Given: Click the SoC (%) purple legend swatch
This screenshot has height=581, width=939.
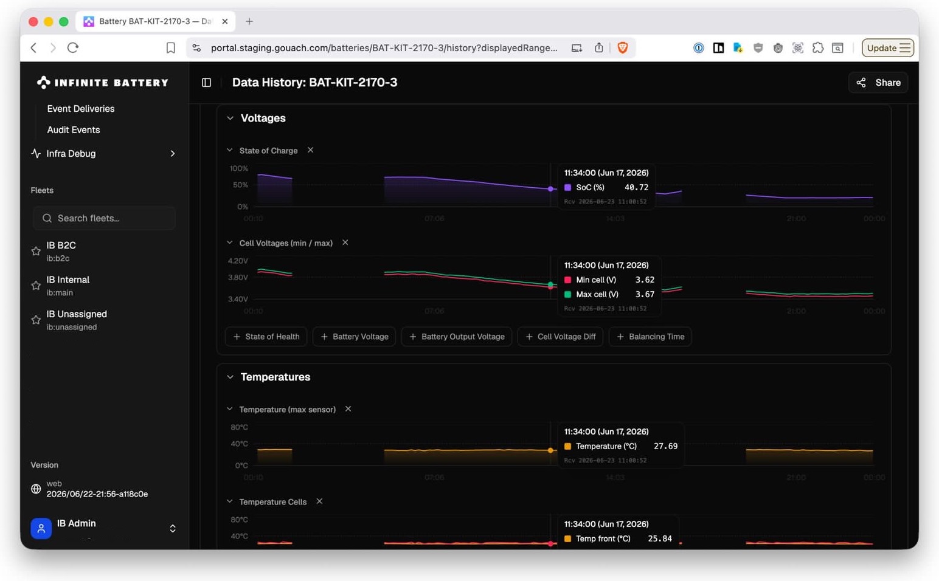Looking at the screenshot, I should pyautogui.click(x=567, y=187).
